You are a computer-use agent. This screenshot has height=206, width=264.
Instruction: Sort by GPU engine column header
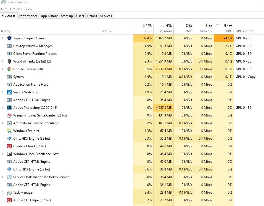(249, 29)
